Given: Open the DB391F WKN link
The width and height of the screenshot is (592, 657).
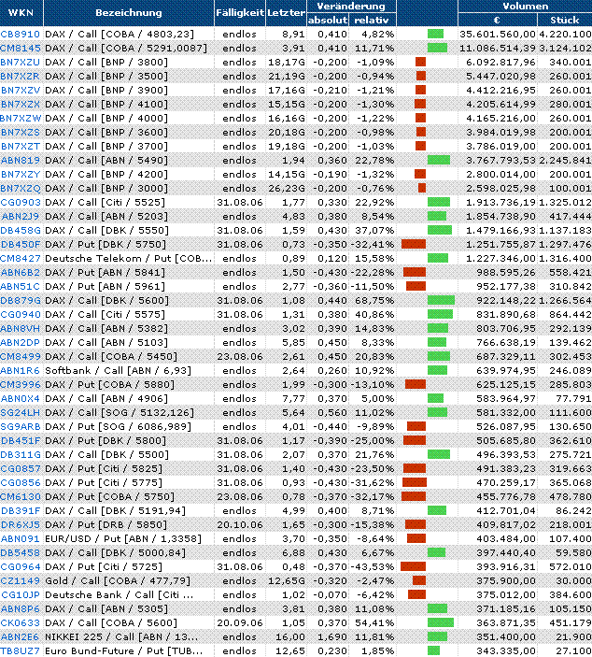Looking at the screenshot, I should (x=21, y=511).
